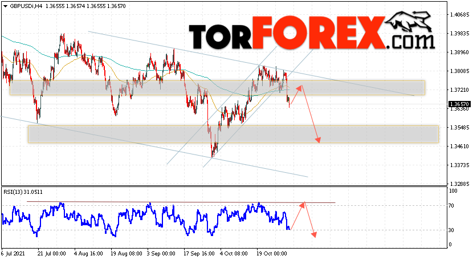Select price scale value 1.38960
473x260 pixels.
click(459, 52)
